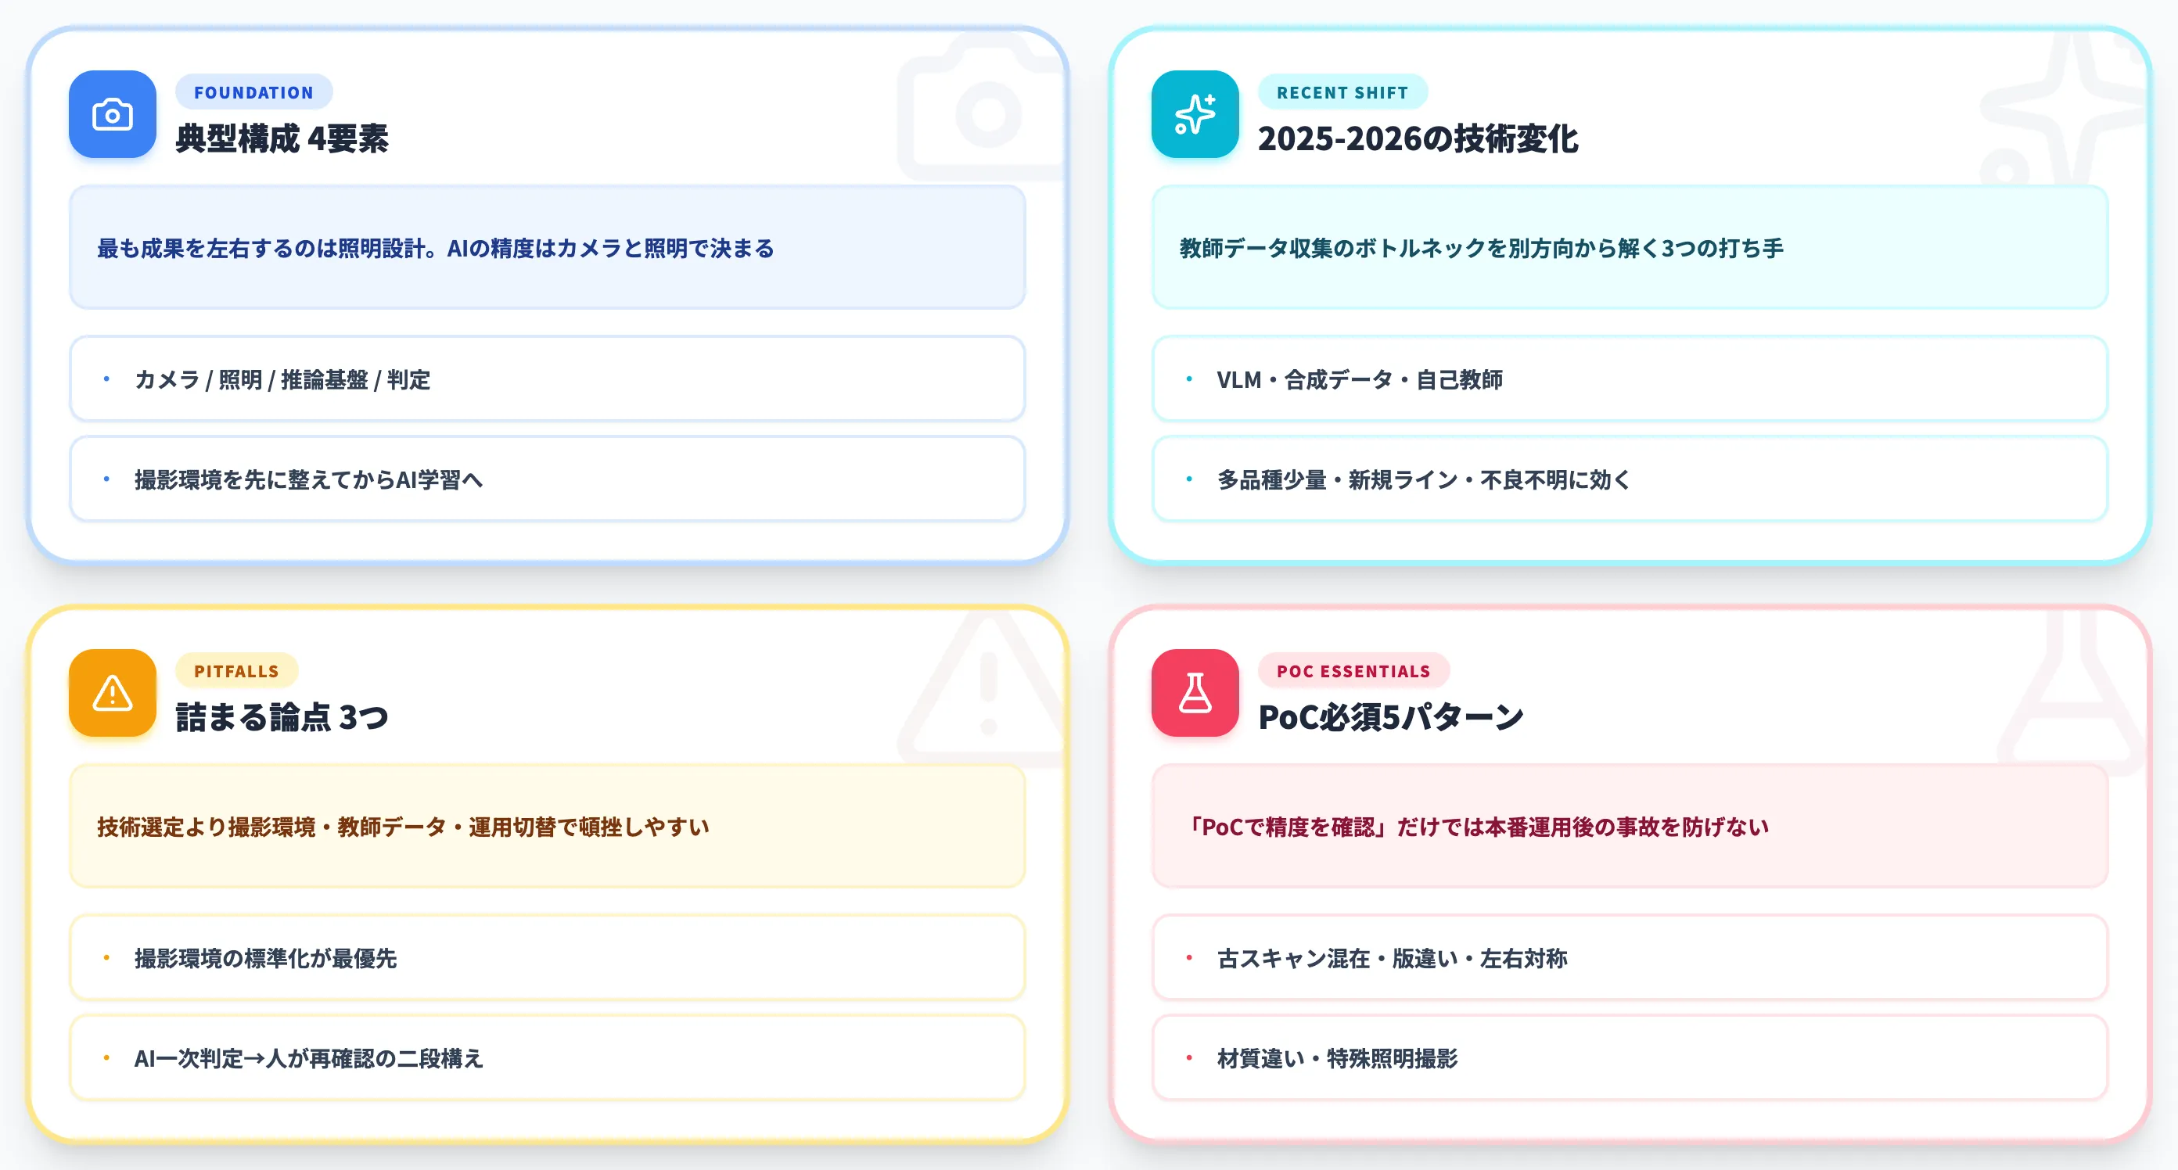
Task: Click the red flask icon
Action: pos(1195,692)
